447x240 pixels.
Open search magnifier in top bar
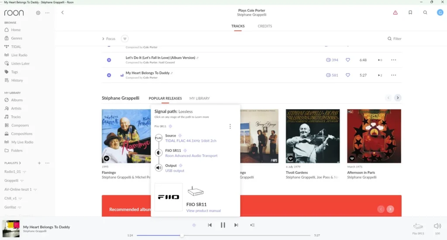click(x=425, y=13)
